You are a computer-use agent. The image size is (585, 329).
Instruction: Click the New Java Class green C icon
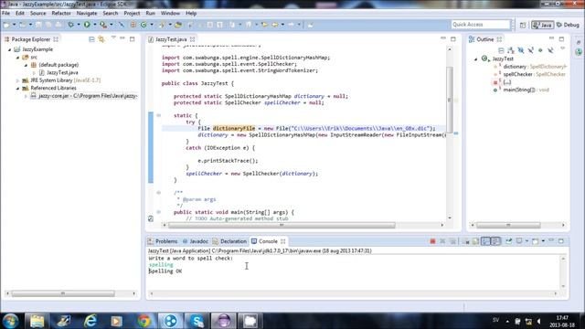pyautogui.click(x=144, y=25)
